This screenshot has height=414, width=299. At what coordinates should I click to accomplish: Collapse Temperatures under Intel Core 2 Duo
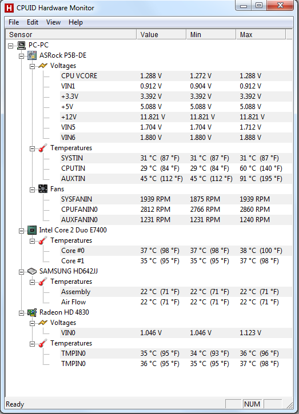[32, 242]
